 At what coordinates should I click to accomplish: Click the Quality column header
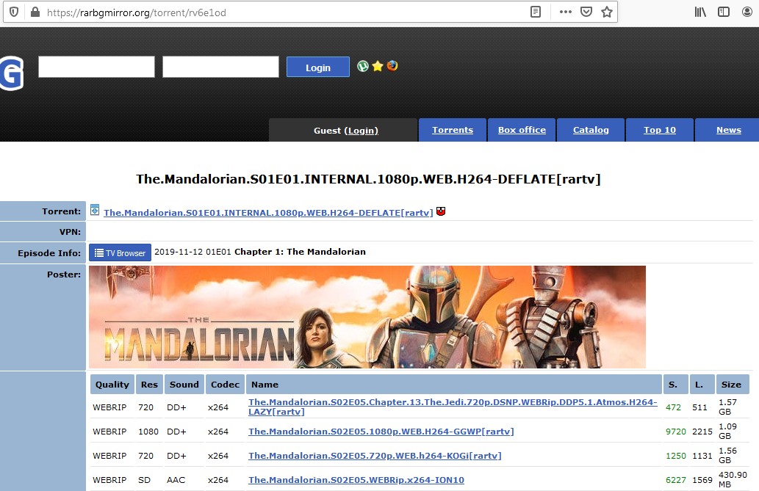(x=112, y=384)
